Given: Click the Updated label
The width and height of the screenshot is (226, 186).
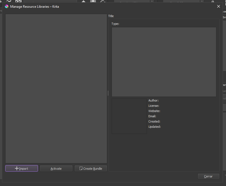Looking at the screenshot, I should (154, 127).
